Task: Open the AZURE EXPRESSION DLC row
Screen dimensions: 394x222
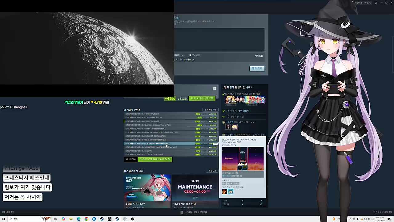Action: tap(171, 154)
